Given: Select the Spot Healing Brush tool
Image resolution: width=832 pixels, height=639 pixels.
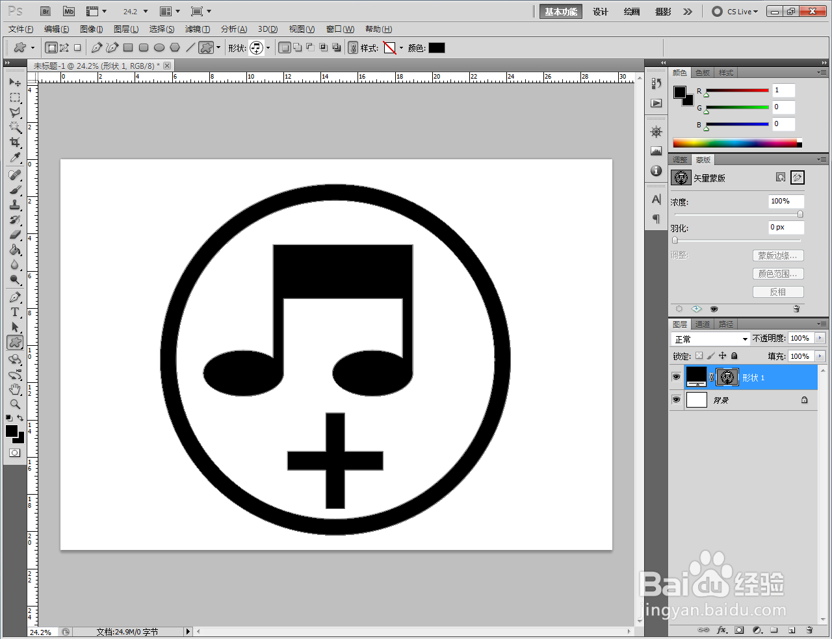Looking at the screenshot, I should pos(15,176).
